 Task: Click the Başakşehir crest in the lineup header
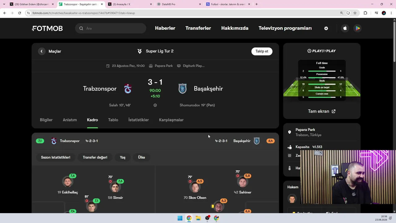coord(256,141)
